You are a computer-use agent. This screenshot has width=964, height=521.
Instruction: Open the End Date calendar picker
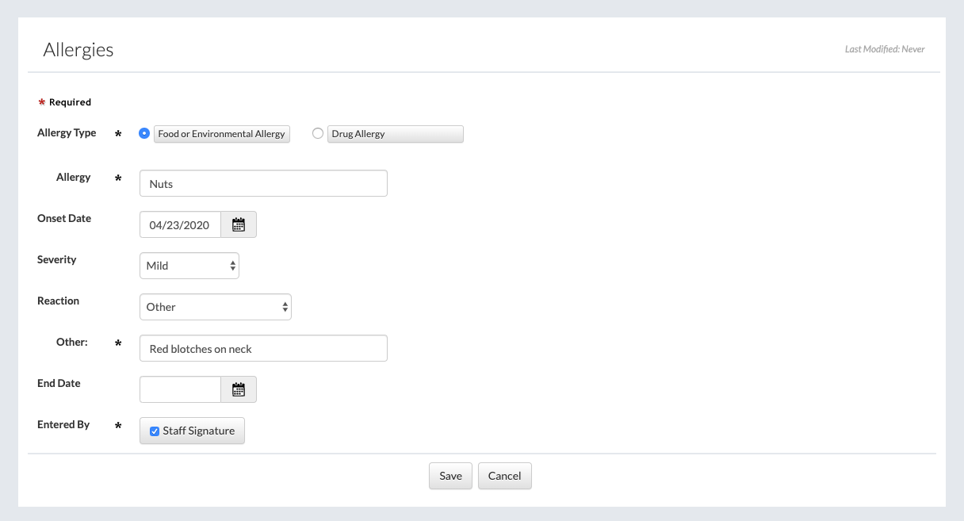tap(239, 390)
